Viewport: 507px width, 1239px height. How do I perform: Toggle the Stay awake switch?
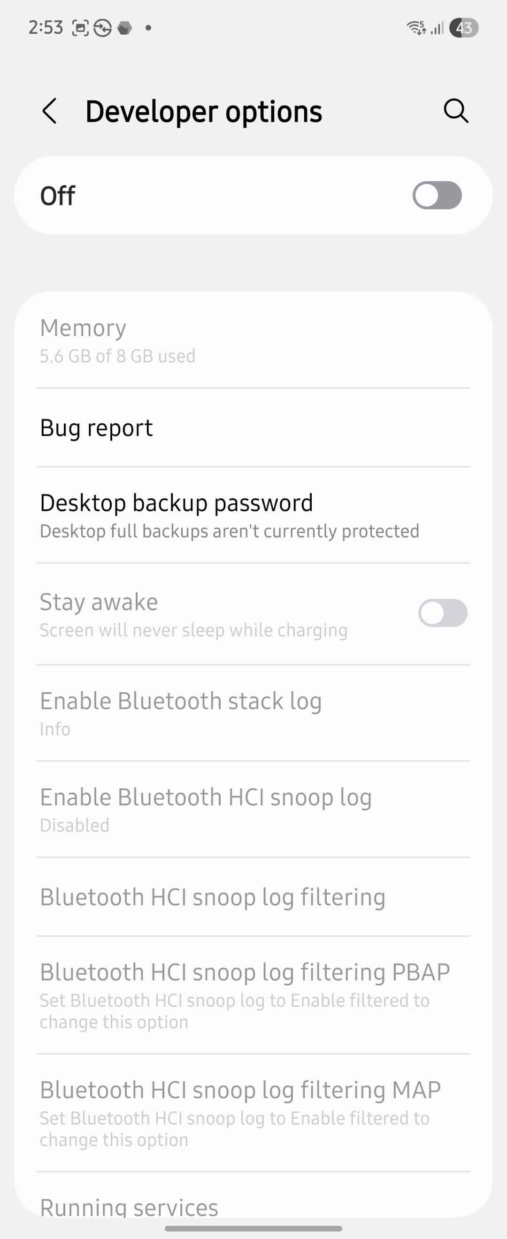(x=443, y=613)
